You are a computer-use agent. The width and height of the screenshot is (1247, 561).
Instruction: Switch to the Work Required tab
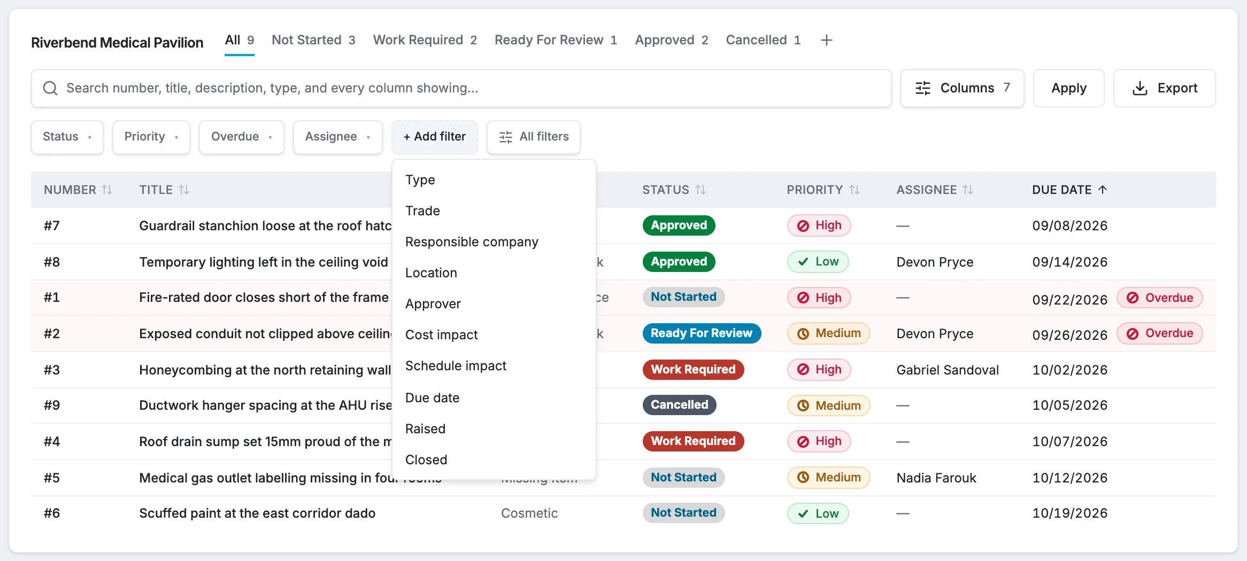click(425, 40)
